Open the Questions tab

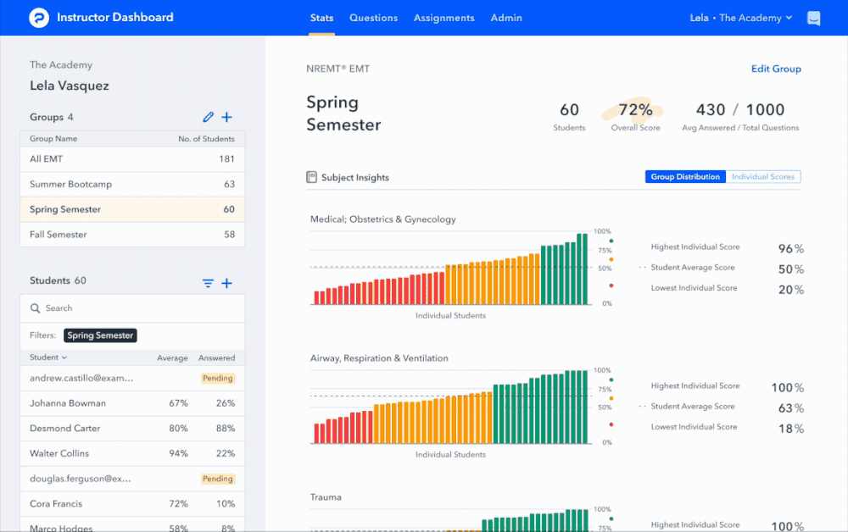click(x=374, y=18)
